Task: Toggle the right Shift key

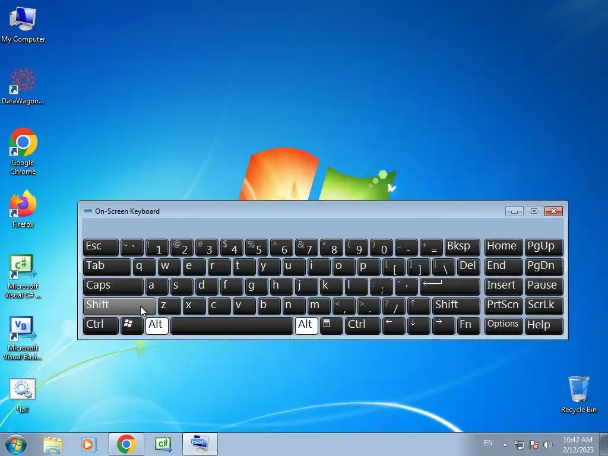Action: pos(456,306)
